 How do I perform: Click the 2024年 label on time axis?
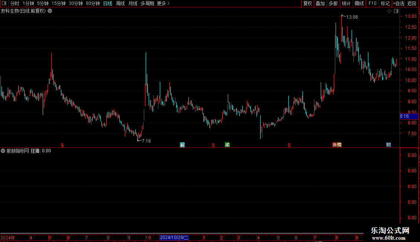click(8, 238)
